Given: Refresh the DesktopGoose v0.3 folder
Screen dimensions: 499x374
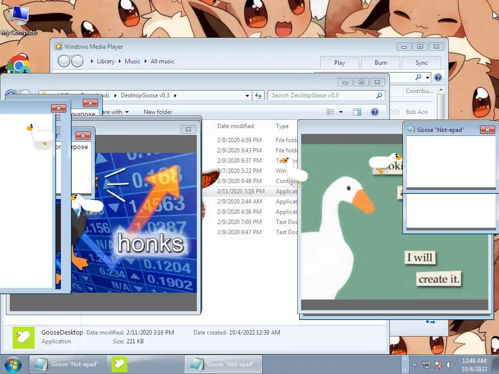Looking at the screenshot, I should point(258,95).
